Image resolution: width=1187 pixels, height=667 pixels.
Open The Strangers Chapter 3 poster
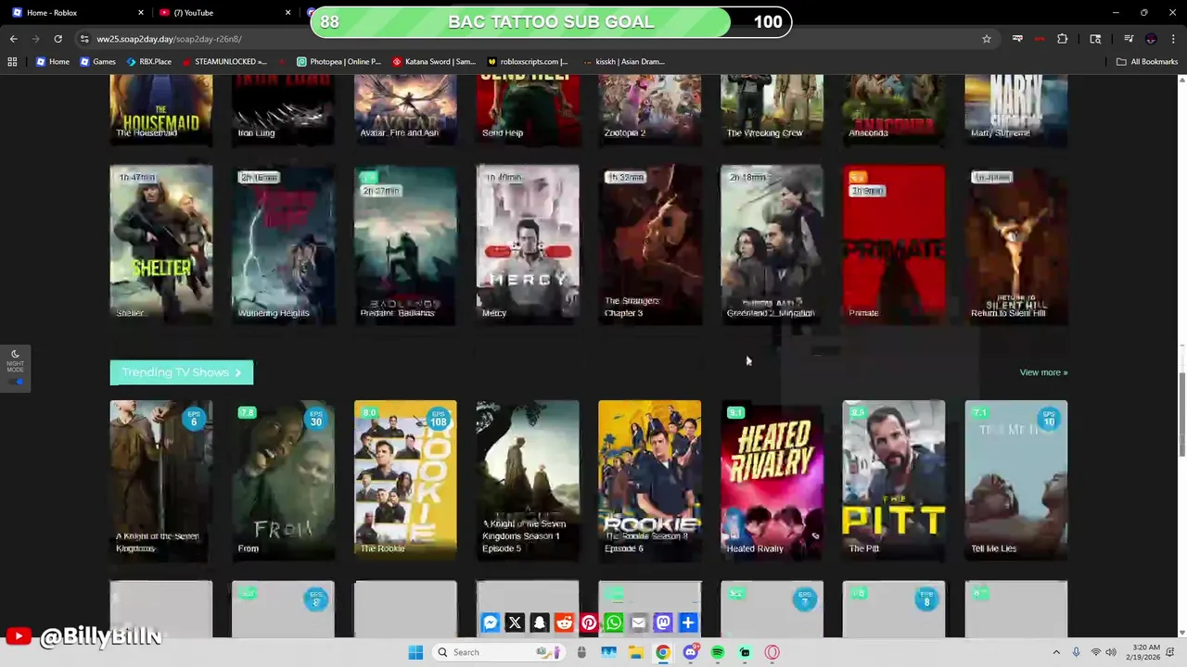650,245
